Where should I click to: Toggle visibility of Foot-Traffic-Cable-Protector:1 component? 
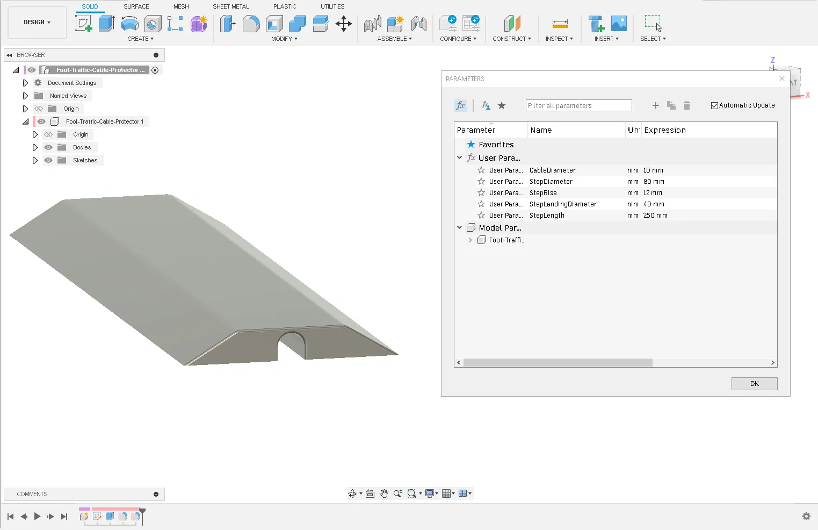pos(41,121)
